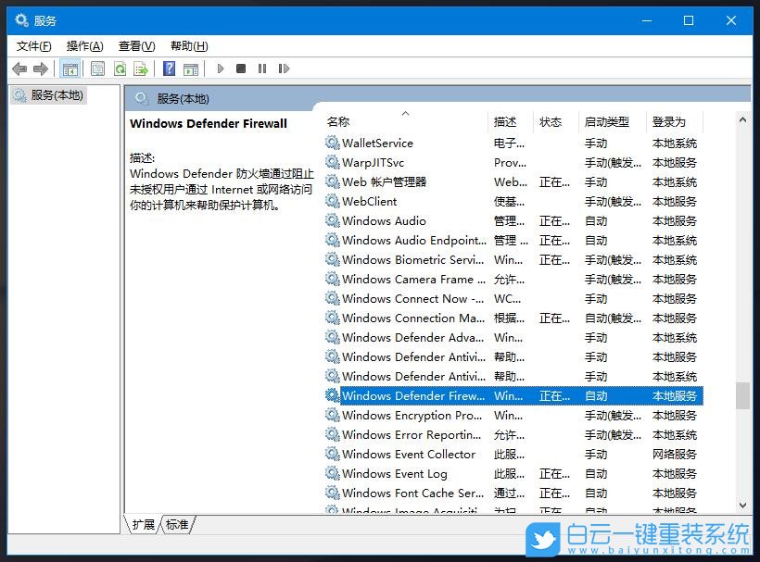Open the 查看(V) menu
This screenshot has width=760, height=562.
coord(135,45)
